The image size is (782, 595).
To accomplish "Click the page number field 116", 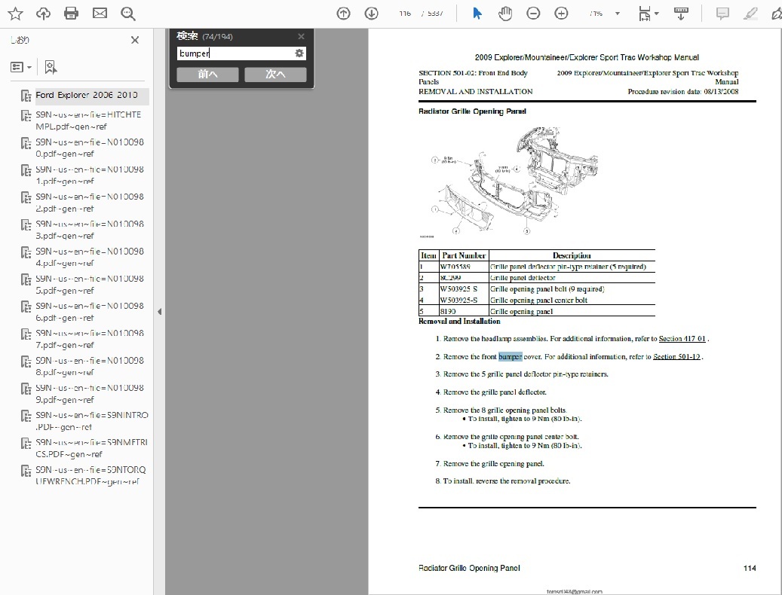I will [x=405, y=14].
